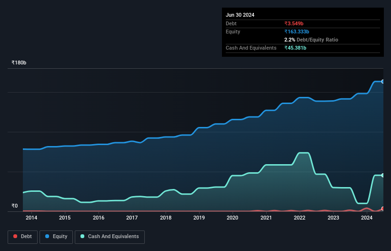
Task: Click the 2018 x-axis label
Action: [x=166, y=218]
